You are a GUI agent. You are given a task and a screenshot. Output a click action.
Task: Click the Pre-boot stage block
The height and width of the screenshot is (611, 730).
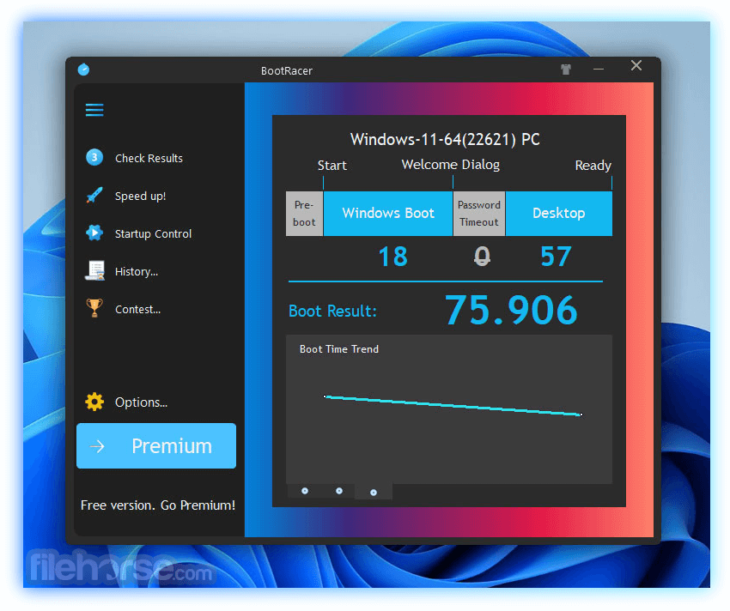click(x=305, y=214)
